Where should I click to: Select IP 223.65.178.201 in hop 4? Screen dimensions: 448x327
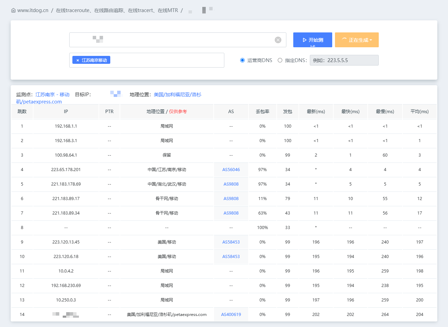point(66,170)
